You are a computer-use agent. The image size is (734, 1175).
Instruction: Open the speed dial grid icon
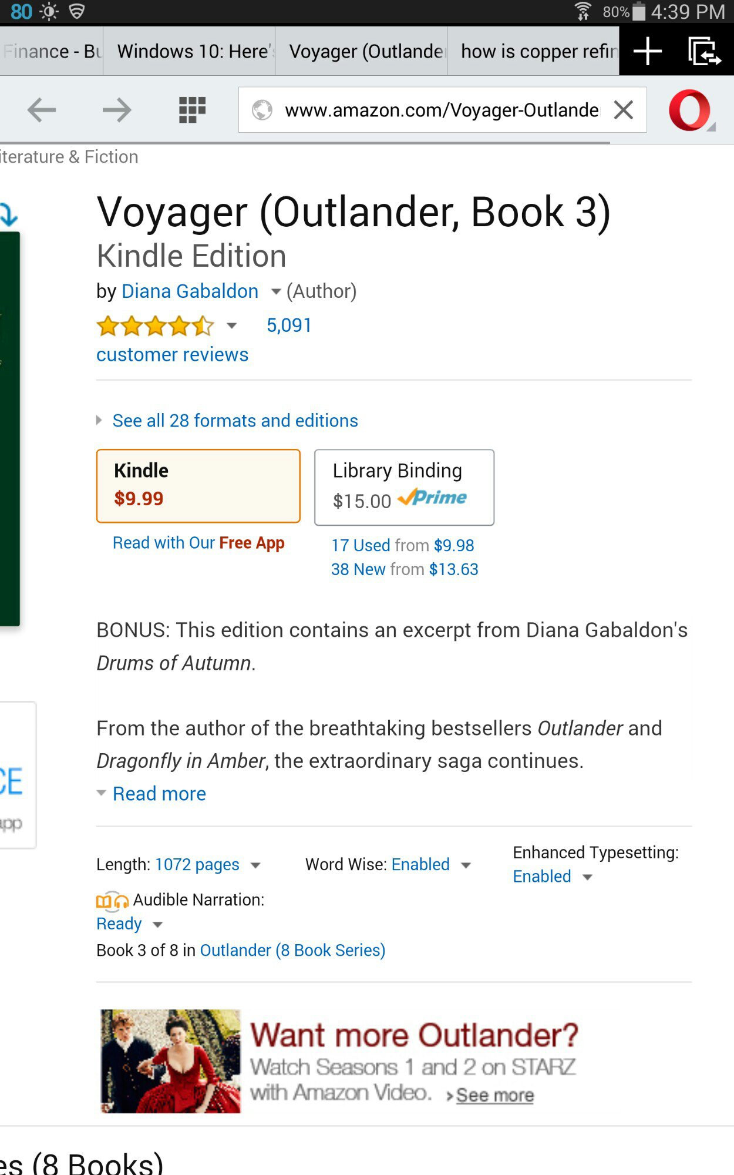(x=192, y=110)
